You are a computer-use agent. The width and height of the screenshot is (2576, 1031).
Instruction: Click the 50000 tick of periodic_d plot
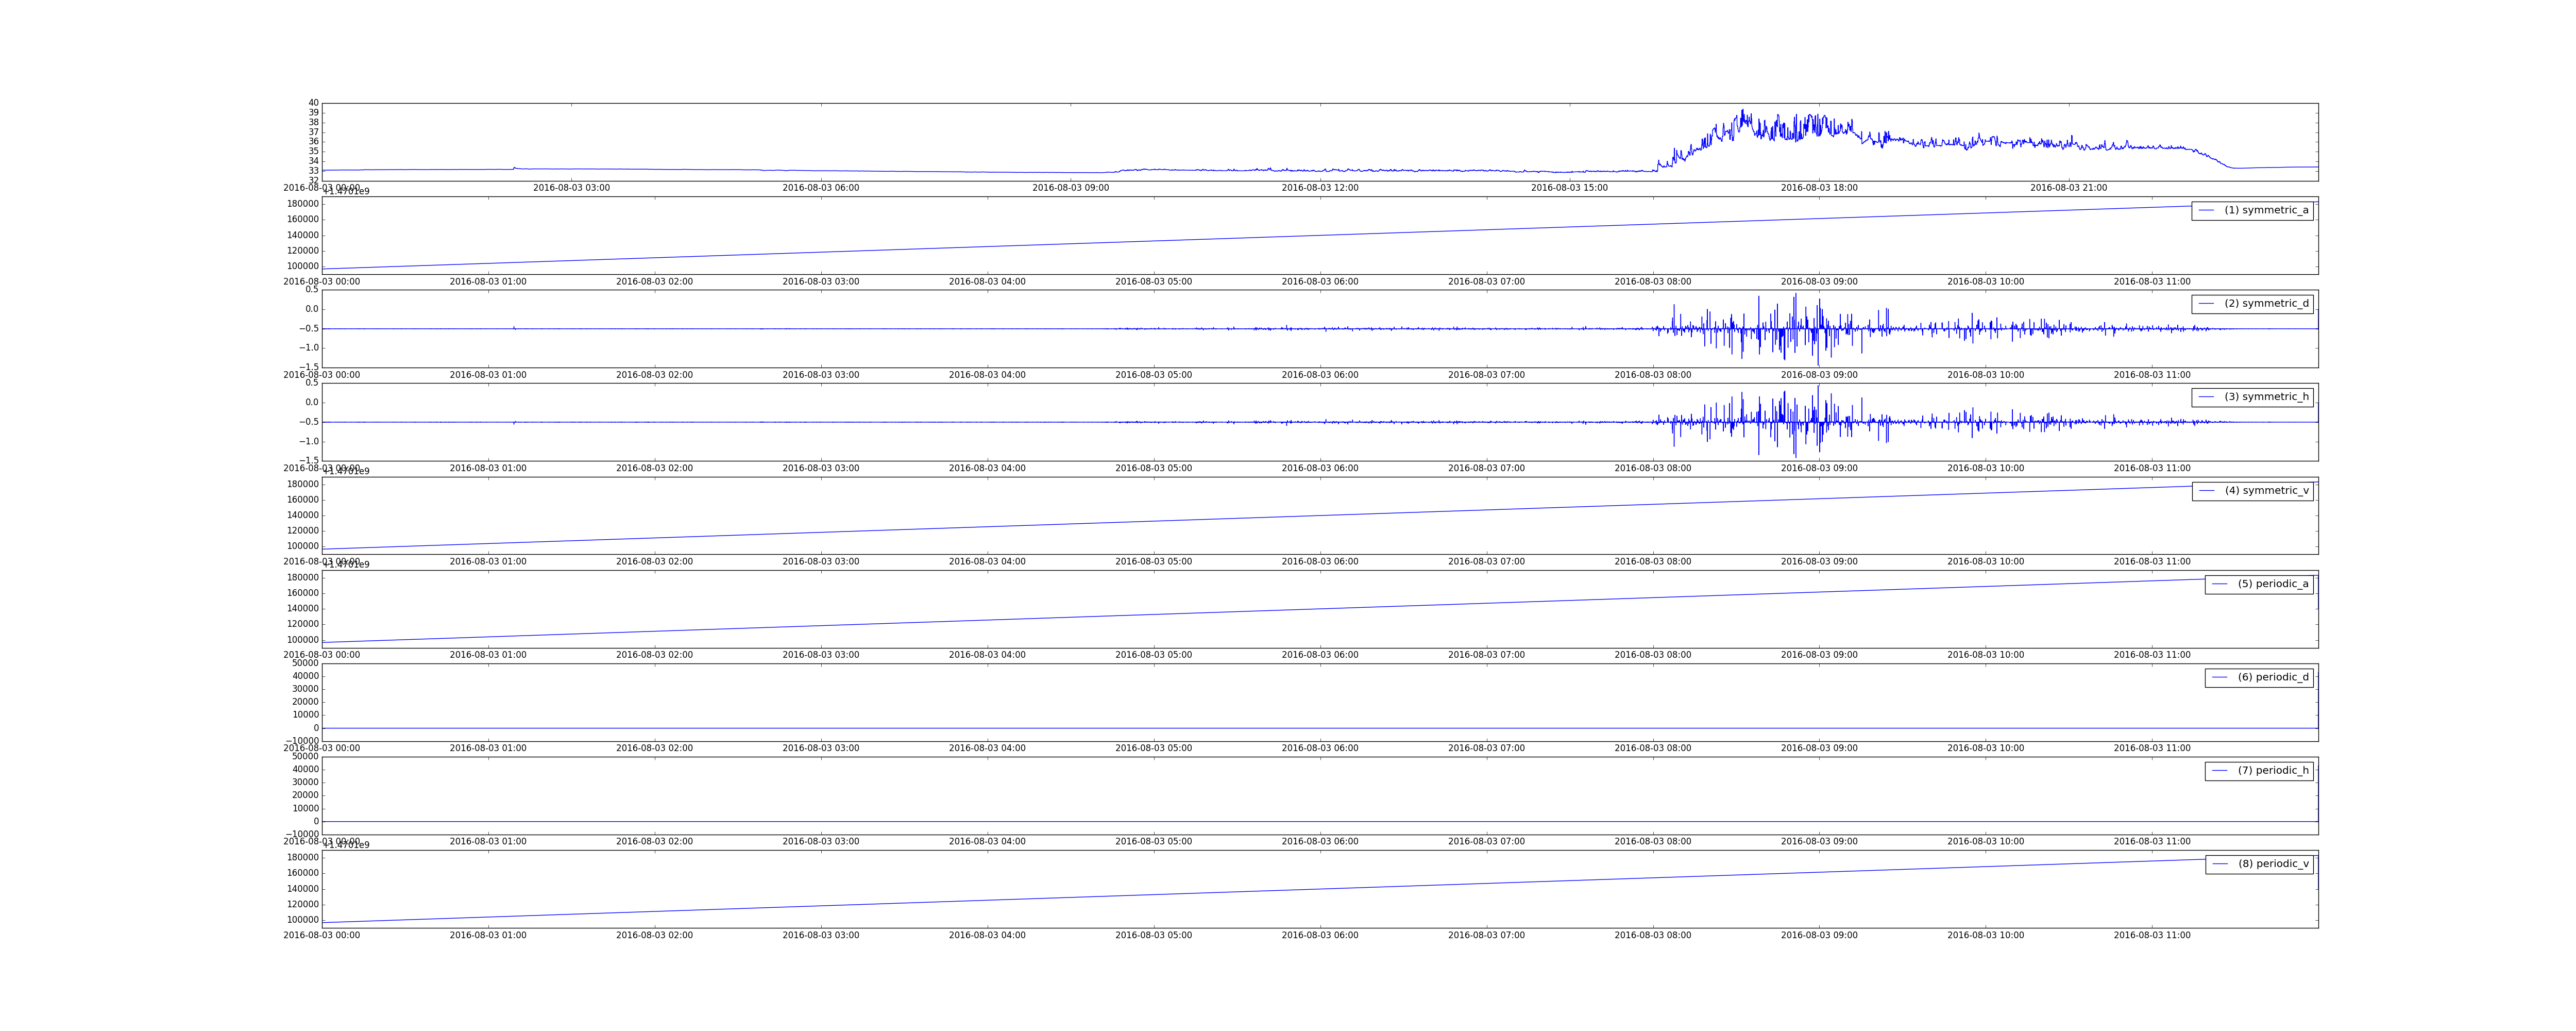coord(305,663)
